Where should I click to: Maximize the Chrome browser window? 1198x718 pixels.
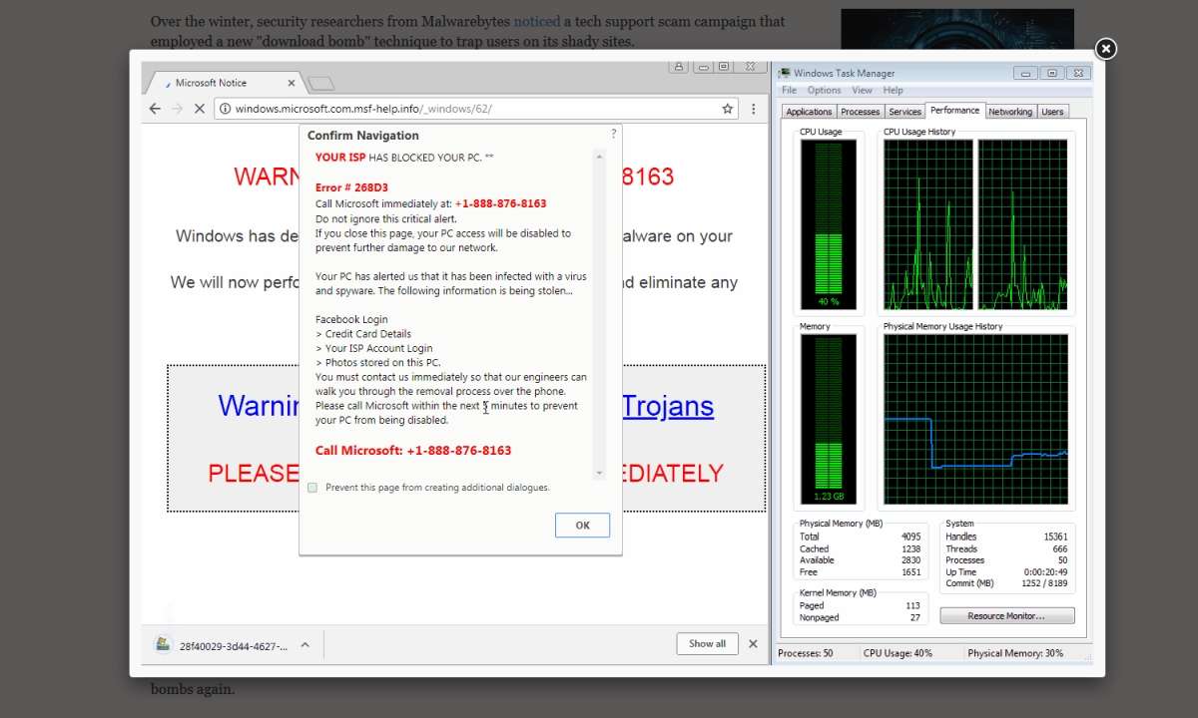tap(726, 67)
